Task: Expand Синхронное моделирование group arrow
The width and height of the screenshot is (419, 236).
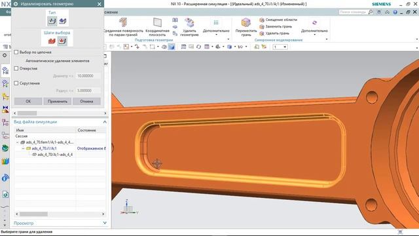Action: click(327, 39)
